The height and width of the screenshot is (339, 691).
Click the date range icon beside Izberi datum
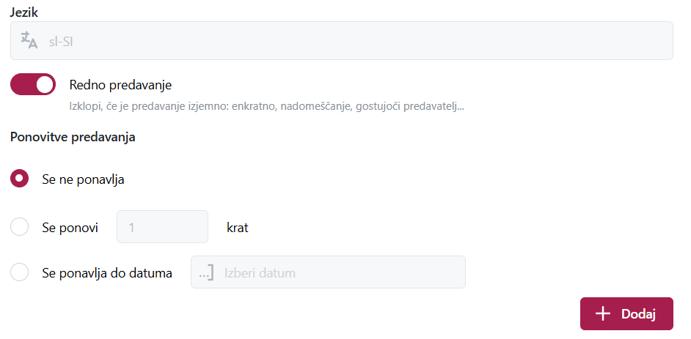click(206, 272)
